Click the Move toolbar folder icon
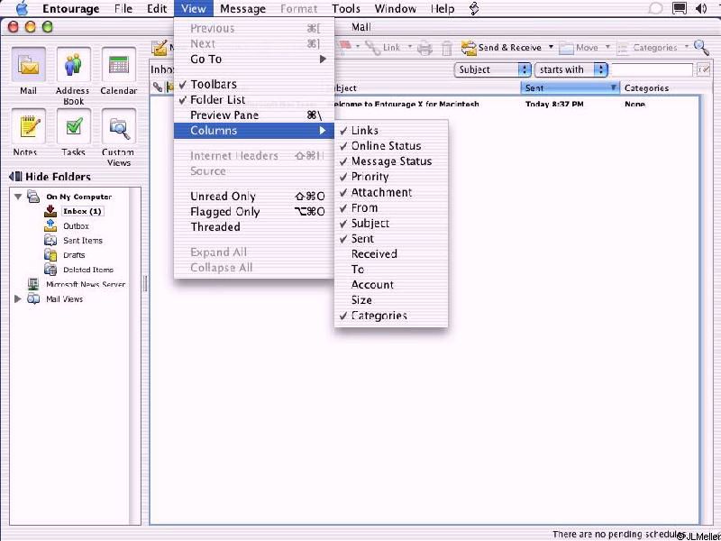The image size is (721, 541). click(566, 48)
